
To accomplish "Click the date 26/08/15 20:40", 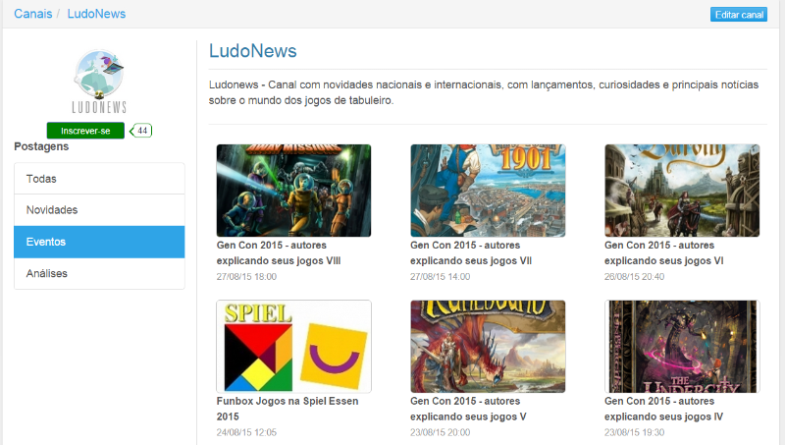I will click(x=634, y=277).
